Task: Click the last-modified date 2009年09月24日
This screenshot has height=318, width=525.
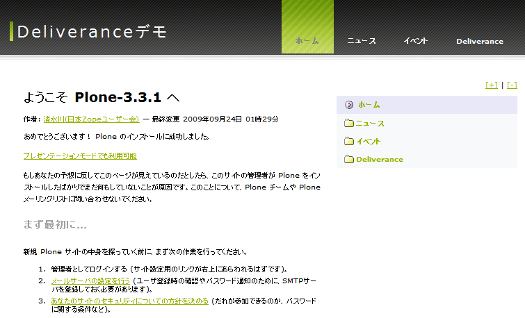Action: tap(212, 119)
